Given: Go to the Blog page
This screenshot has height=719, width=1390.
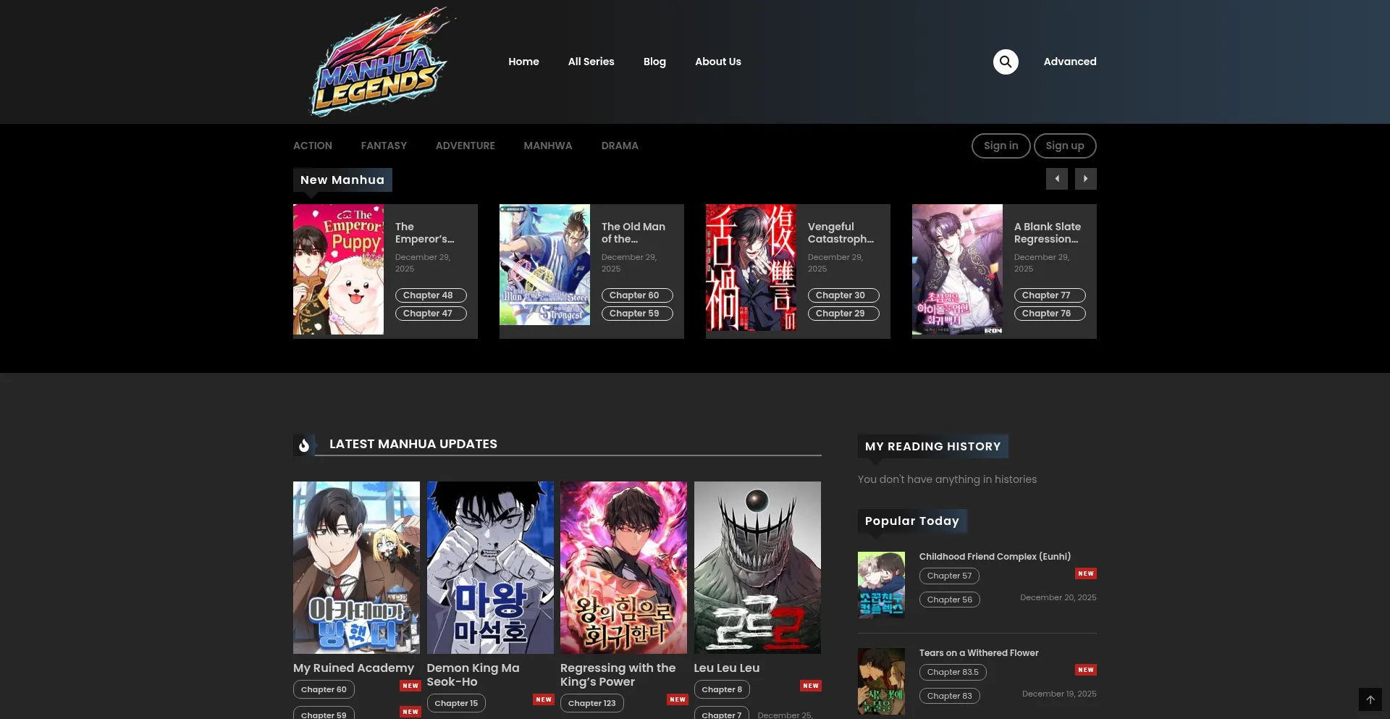Looking at the screenshot, I should 654,62.
